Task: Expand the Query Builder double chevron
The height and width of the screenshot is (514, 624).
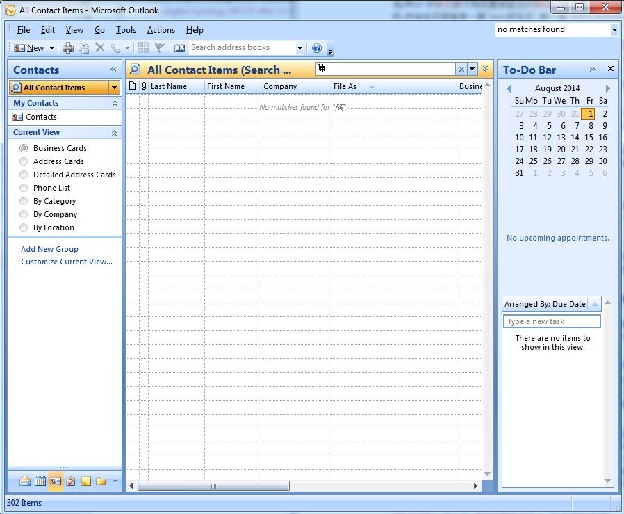Action: (x=486, y=69)
